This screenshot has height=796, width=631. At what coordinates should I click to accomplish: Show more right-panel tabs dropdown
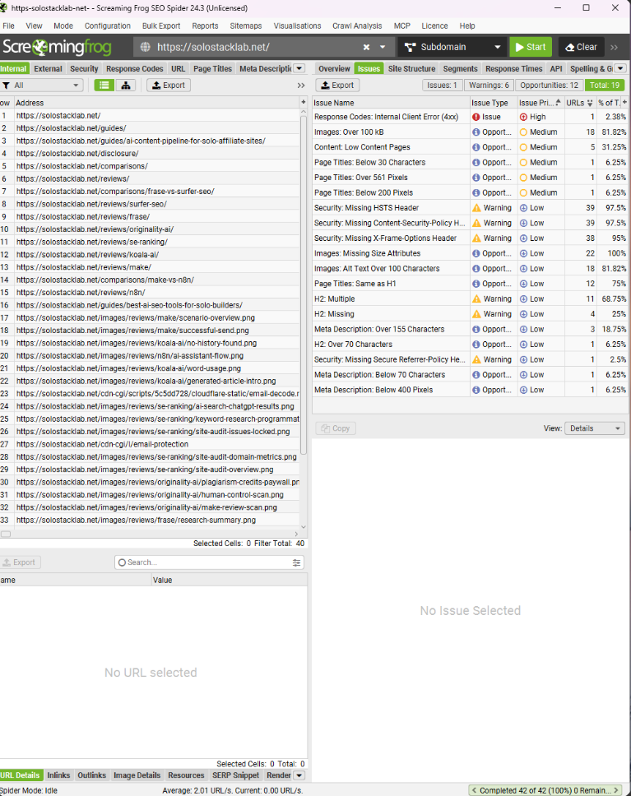tap(620, 68)
